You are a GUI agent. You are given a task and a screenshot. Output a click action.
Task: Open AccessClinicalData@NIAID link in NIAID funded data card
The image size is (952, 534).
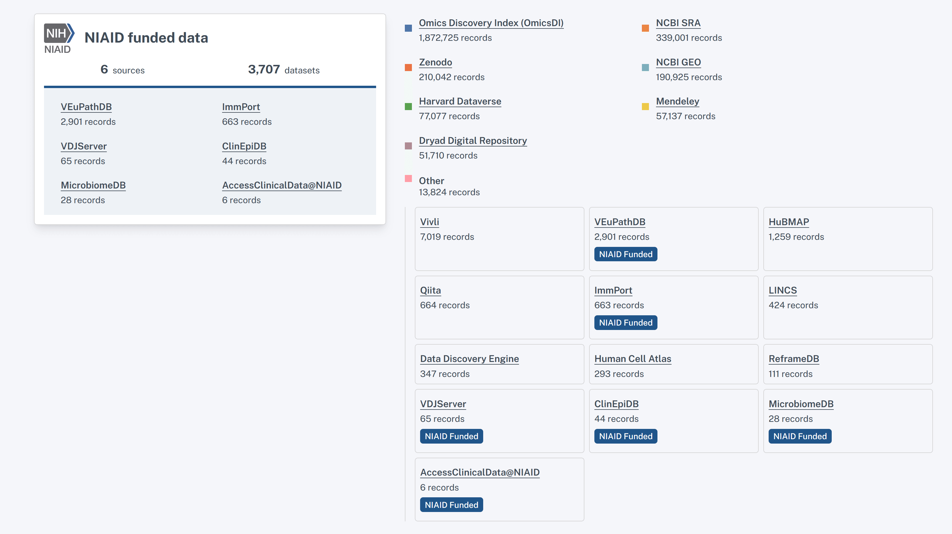click(x=282, y=185)
